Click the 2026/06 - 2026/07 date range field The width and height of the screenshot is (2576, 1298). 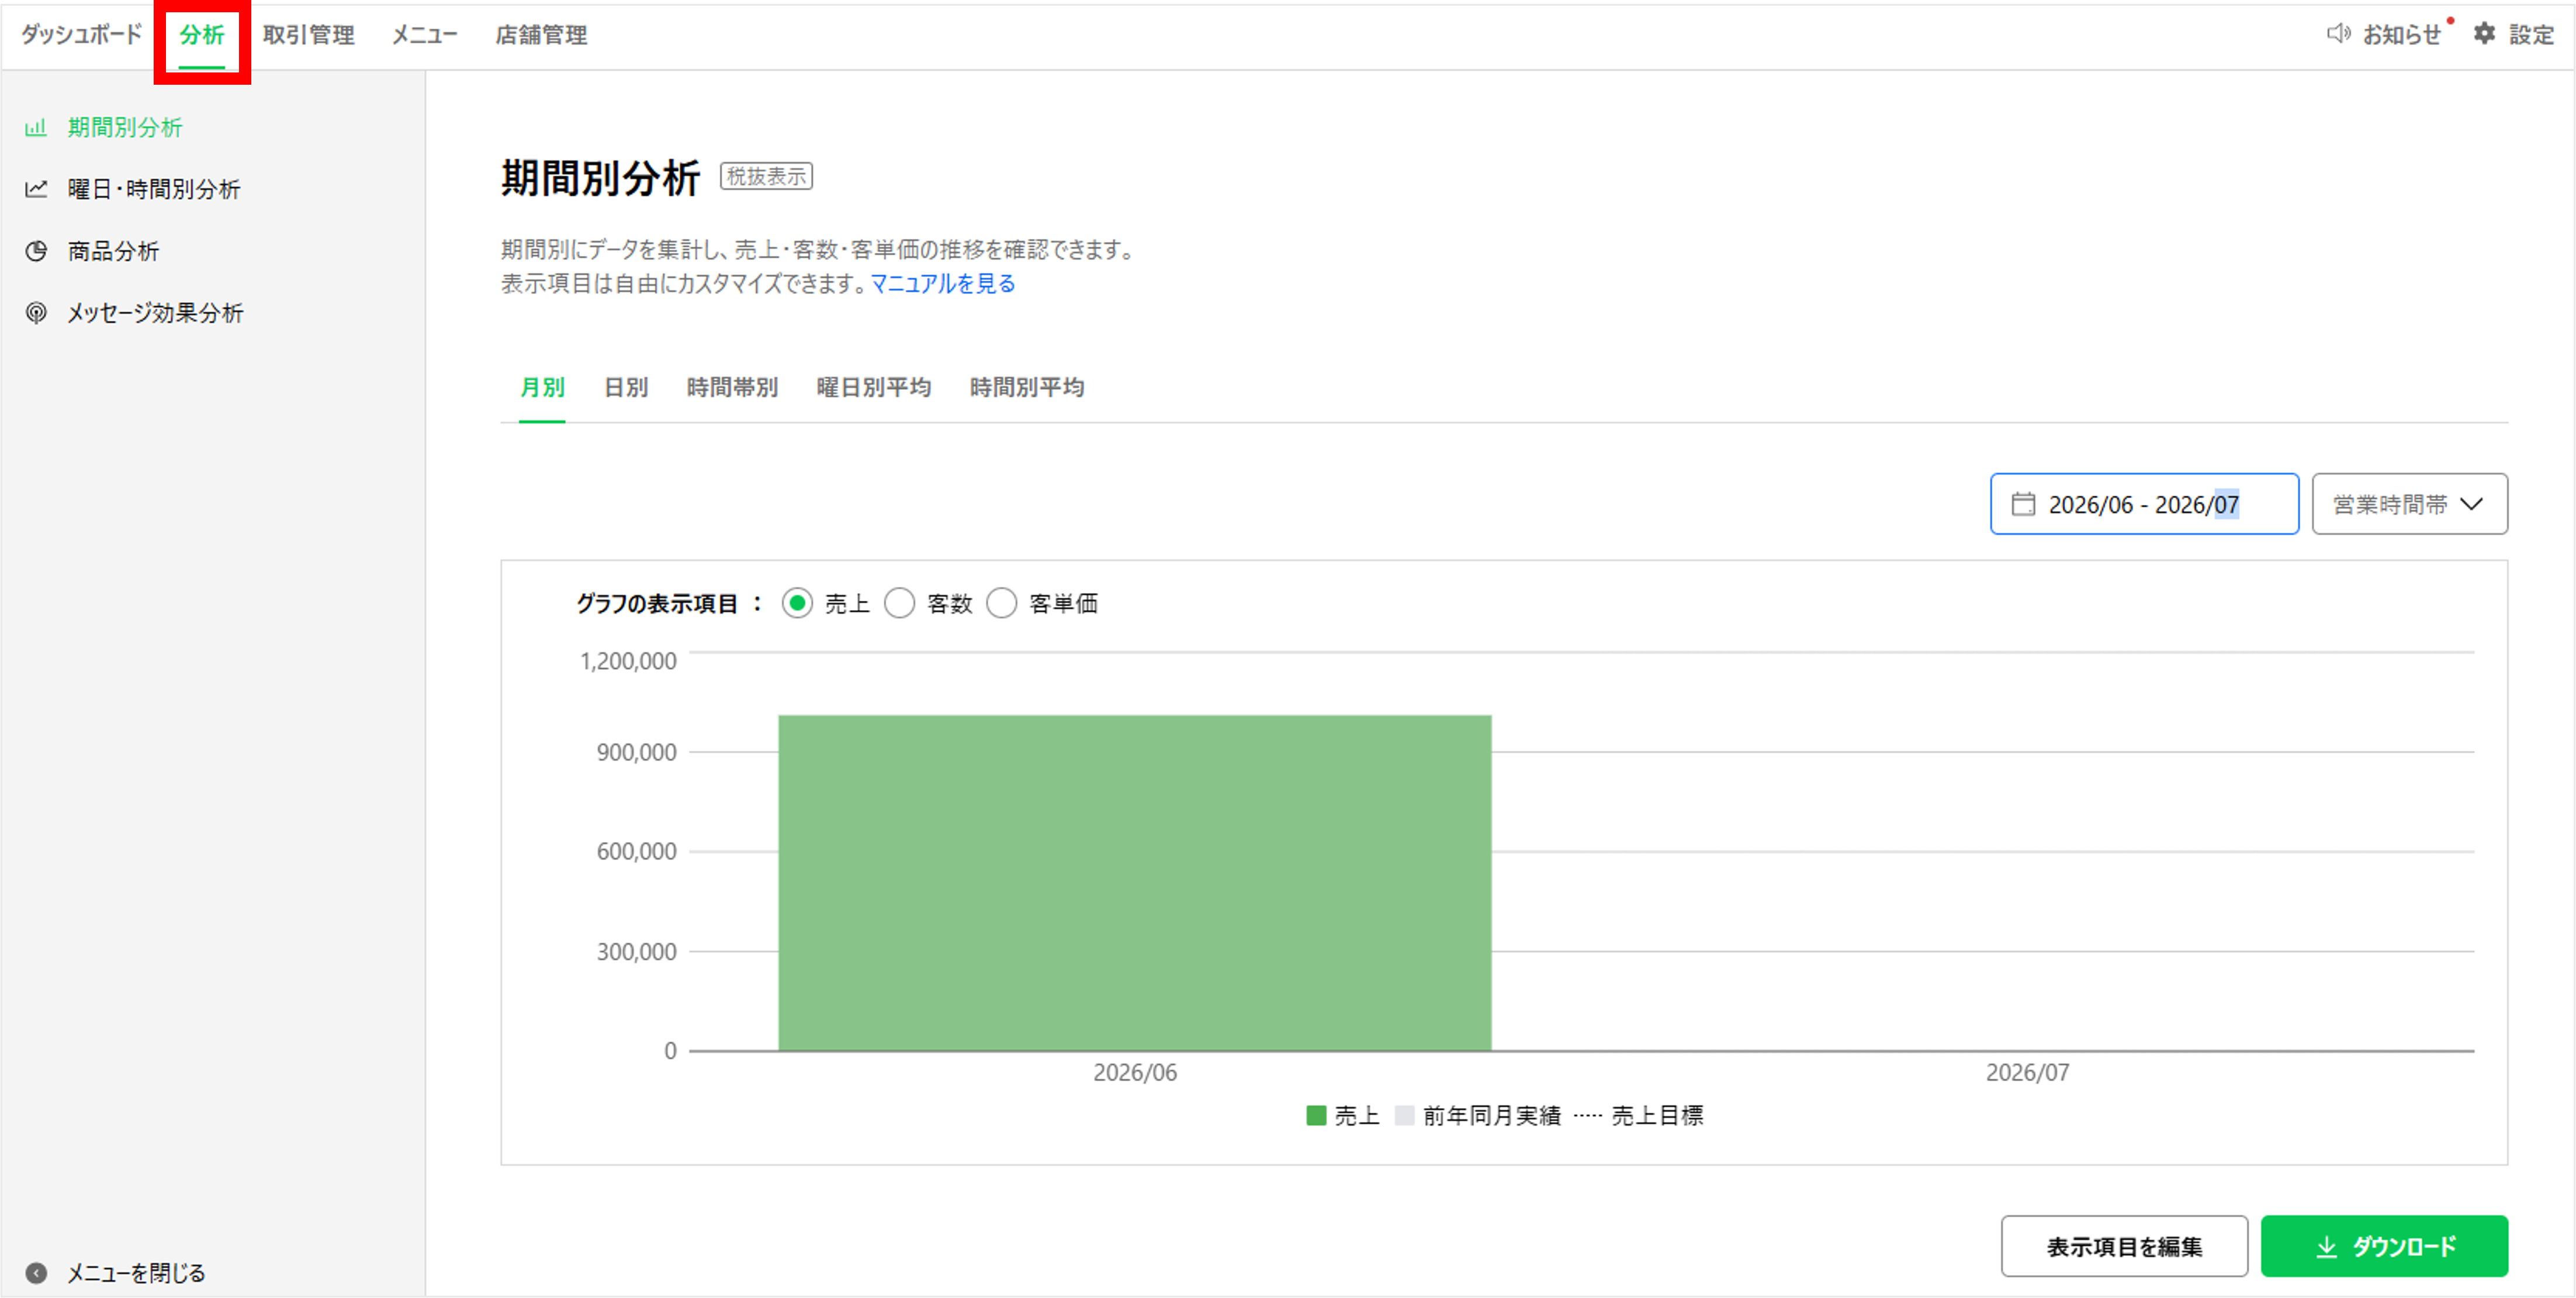[x=2144, y=504]
